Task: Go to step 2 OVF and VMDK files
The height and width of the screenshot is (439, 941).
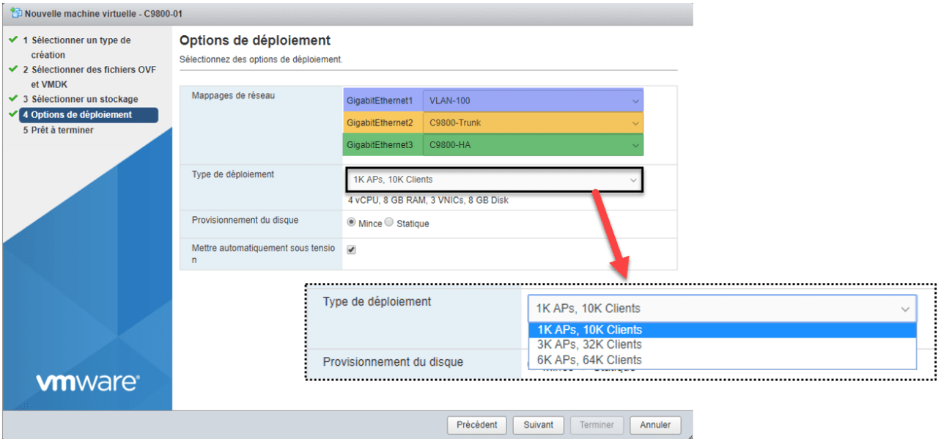Action: 94,70
